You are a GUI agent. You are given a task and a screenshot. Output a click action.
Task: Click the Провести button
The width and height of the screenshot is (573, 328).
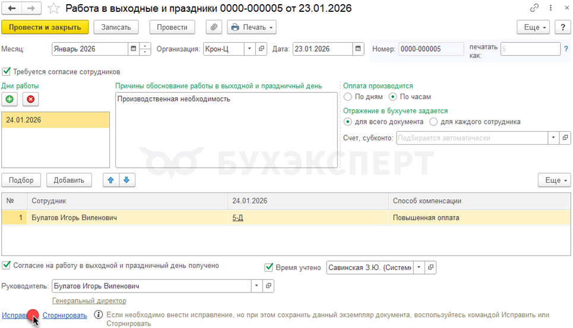click(x=172, y=27)
